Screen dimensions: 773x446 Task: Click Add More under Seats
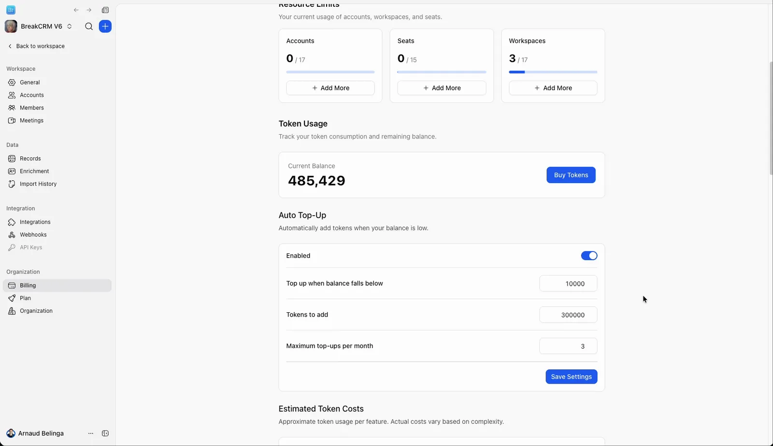pyautogui.click(x=442, y=88)
